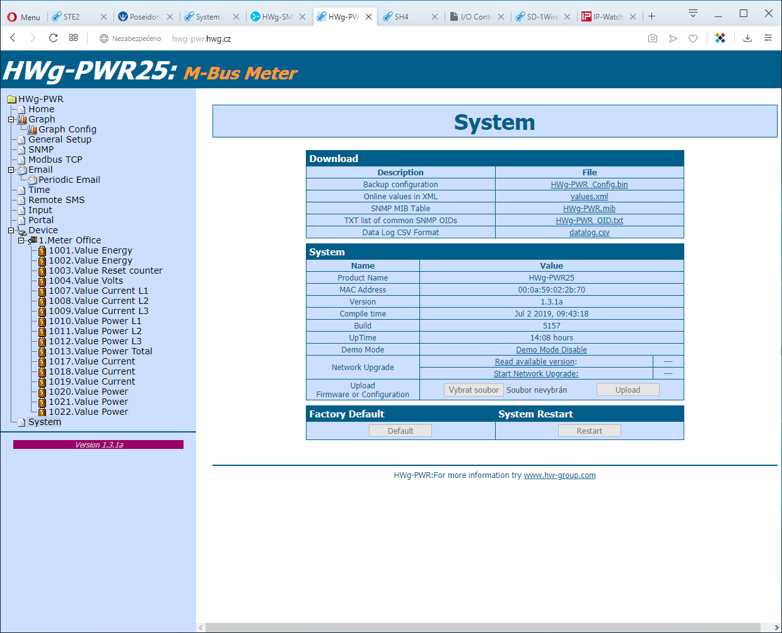This screenshot has height=633, width=782.
Task: Click the Device icon in tree
Action: point(22,231)
